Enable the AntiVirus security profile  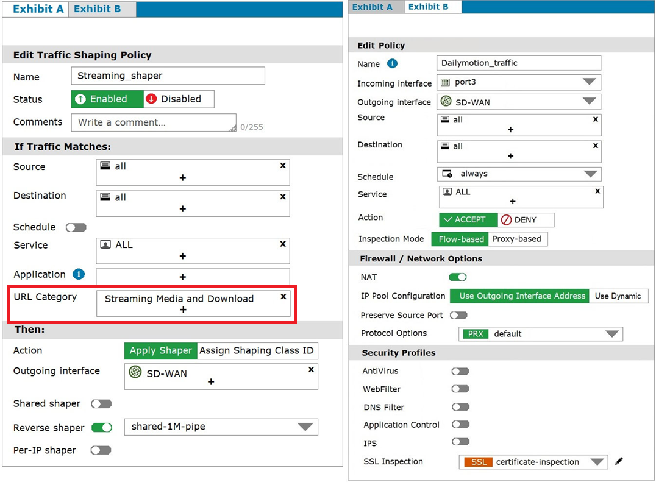pyautogui.click(x=460, y=371)
